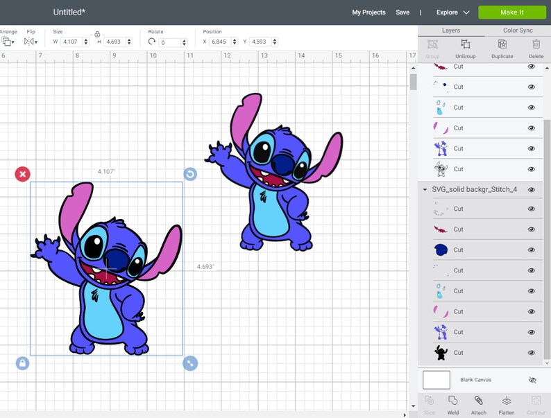Image resolution: width=551 pixels, height=418 pixels.
Task: Open the Arrange dropdown
Action: pyautogui.click(x=8, y=42)
